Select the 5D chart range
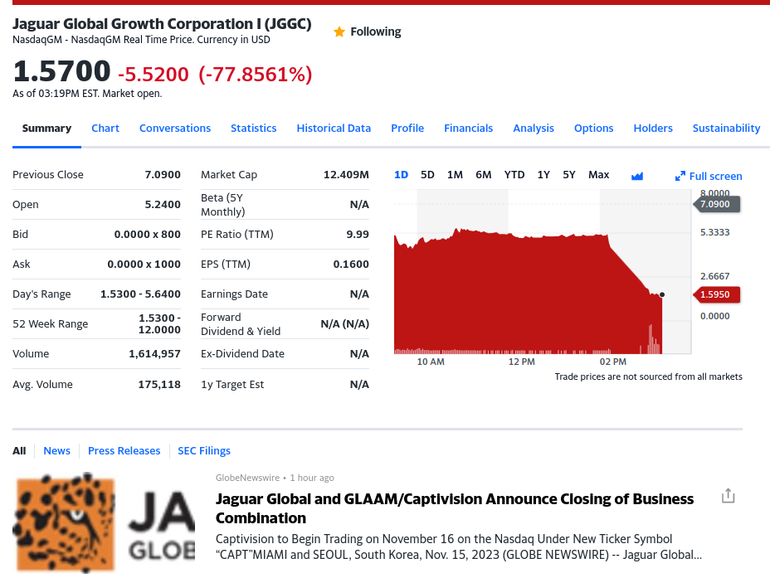Viewport: 770px width, 578px height. (x=427, y=175)
